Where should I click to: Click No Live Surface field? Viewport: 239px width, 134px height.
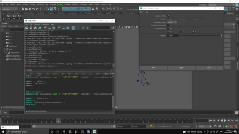pyautogui.click(x=132, y=9)
